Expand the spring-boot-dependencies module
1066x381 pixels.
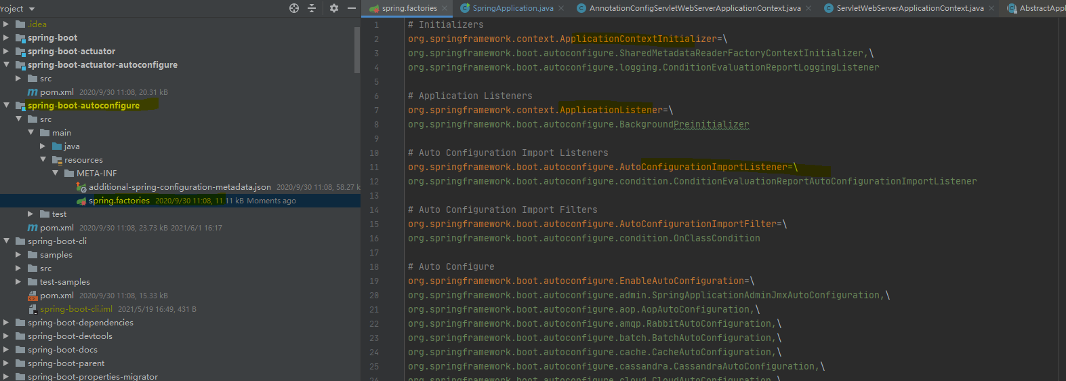6,322
